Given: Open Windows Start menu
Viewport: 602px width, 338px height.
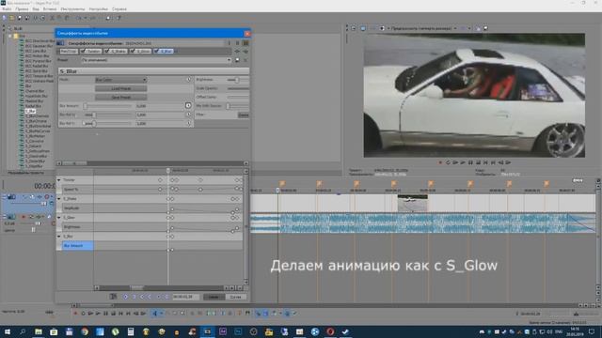Looking at the screenshot, I should (x=8, y=331).
